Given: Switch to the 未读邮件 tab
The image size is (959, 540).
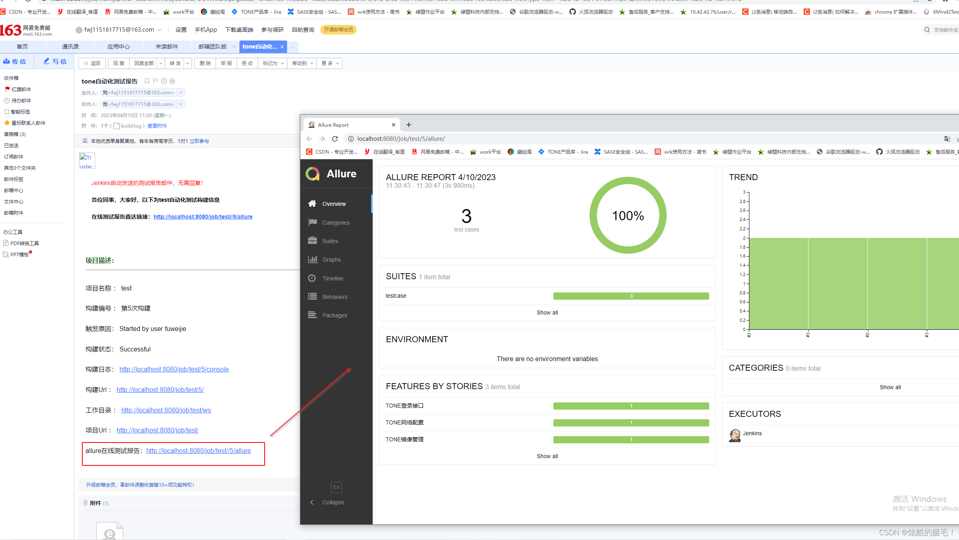Looking at the screenshot, I should tap(167, 47).
